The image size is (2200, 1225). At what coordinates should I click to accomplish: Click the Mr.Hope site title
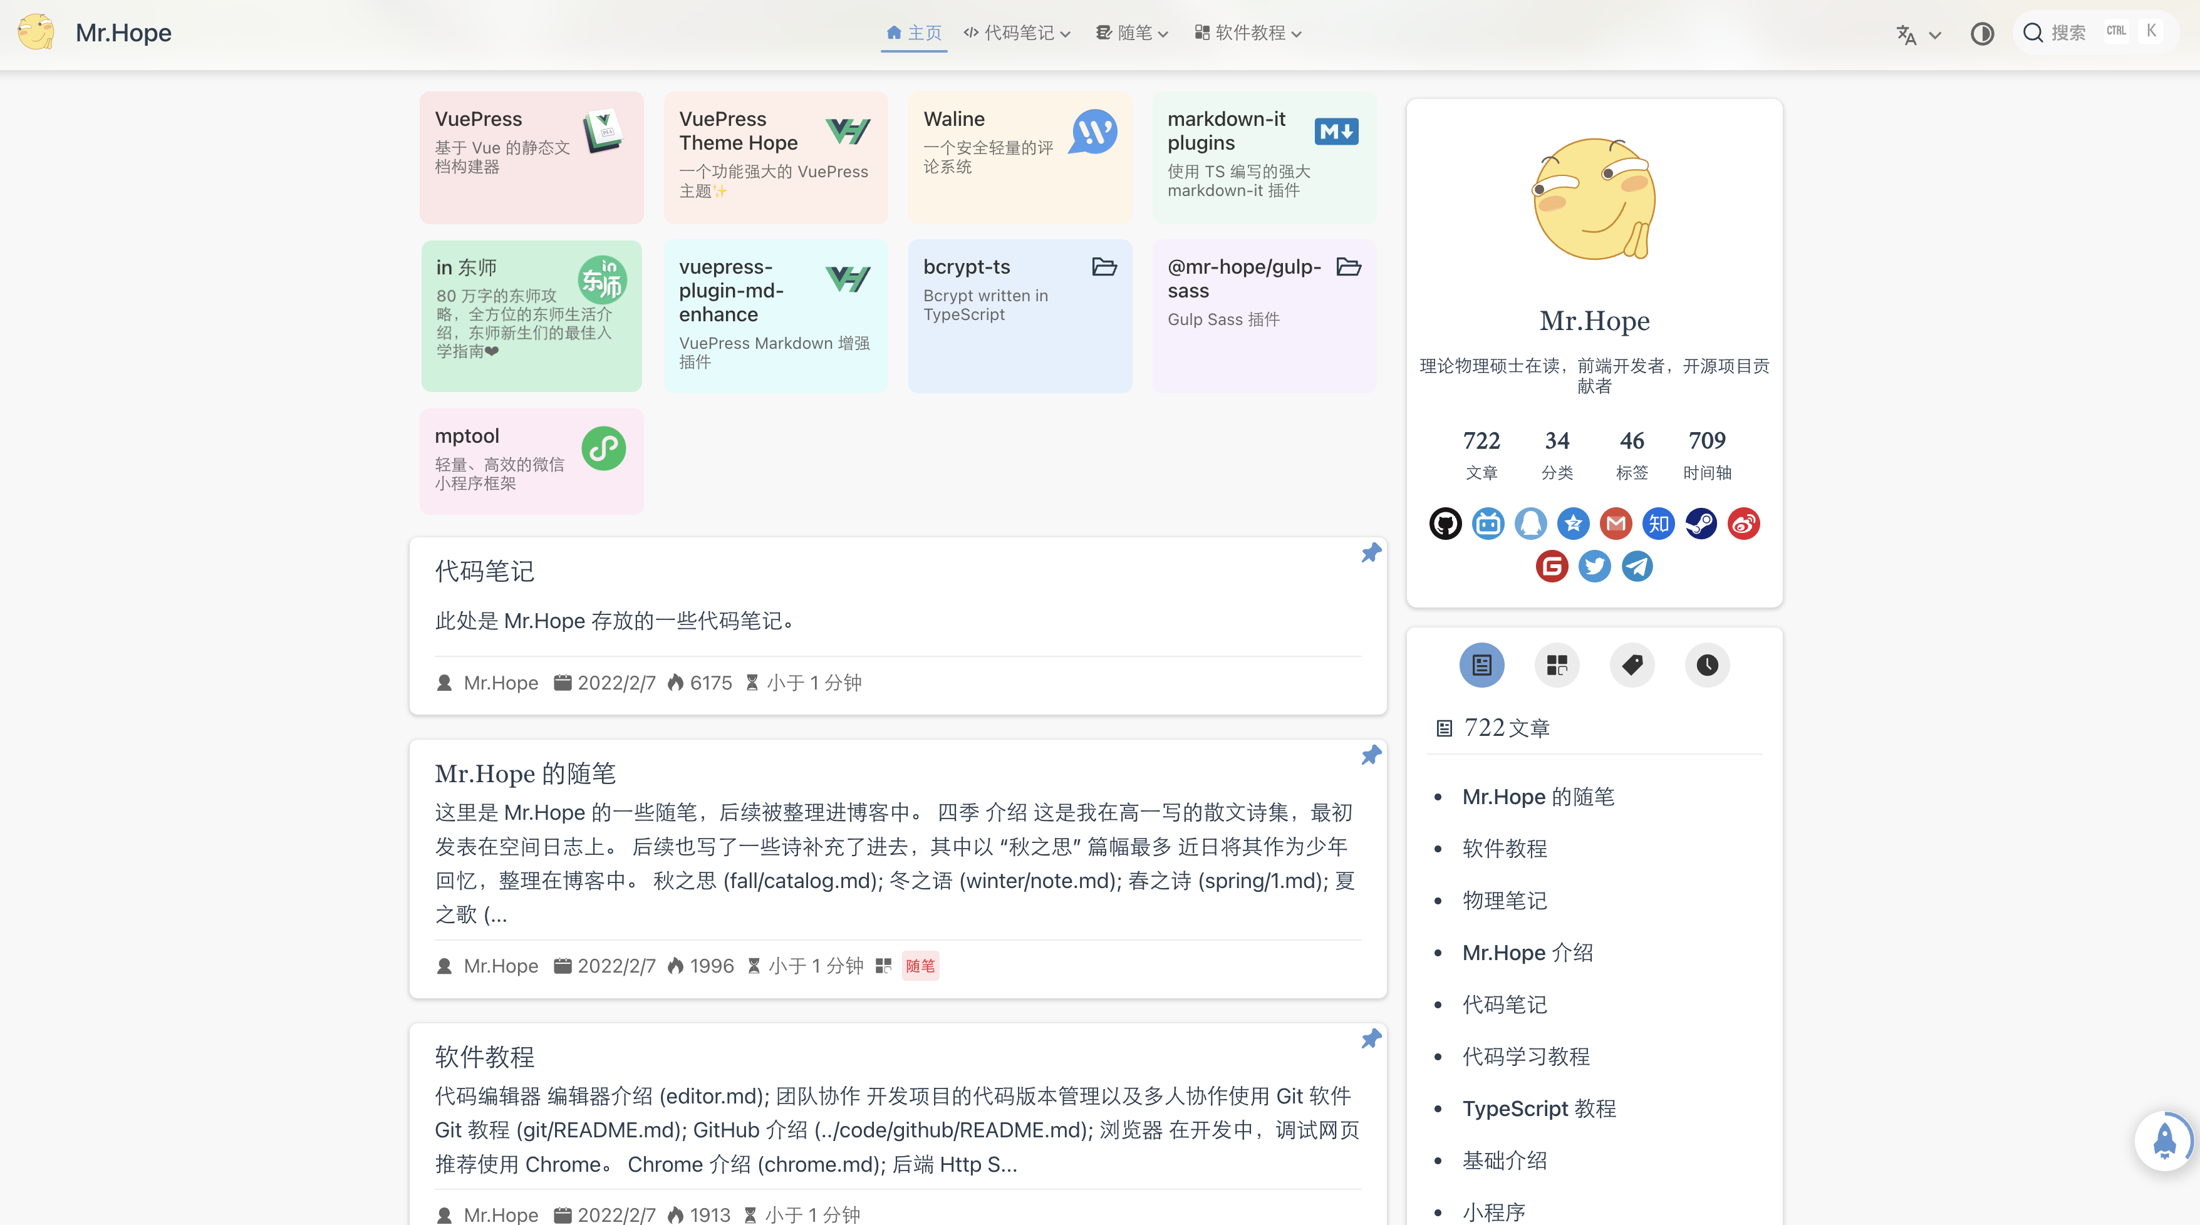coord(123,33)
